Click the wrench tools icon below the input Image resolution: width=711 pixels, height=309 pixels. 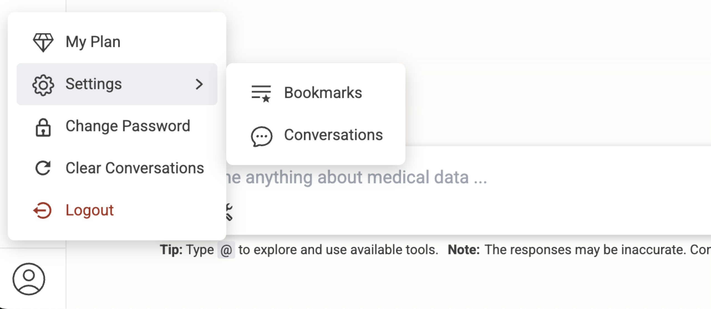229,212
